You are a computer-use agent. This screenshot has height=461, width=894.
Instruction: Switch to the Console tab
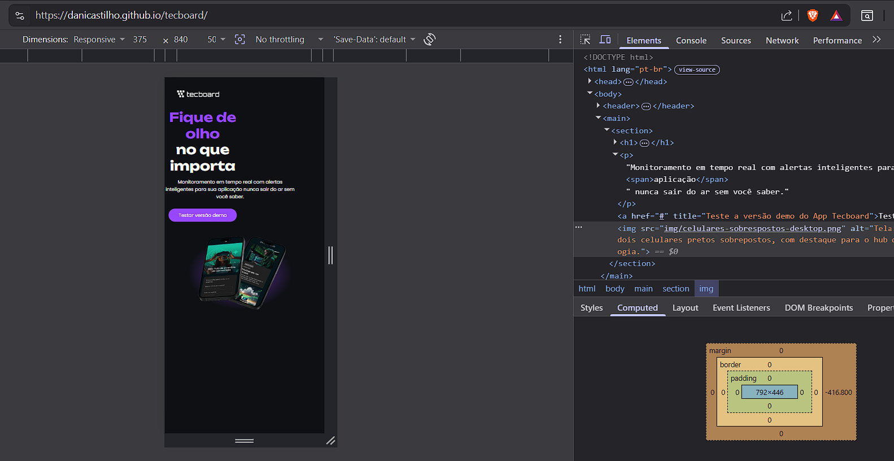pos(691,41)
